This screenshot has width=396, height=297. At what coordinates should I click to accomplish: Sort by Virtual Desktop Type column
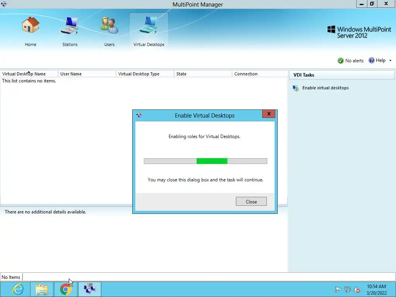coord(145,74)
